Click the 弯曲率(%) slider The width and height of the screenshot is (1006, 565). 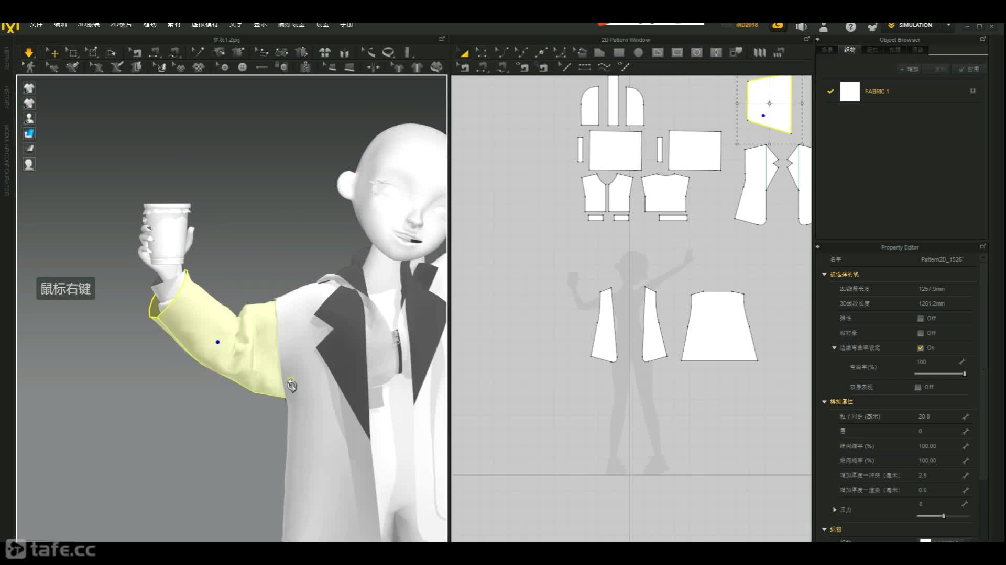coord(940,374)
